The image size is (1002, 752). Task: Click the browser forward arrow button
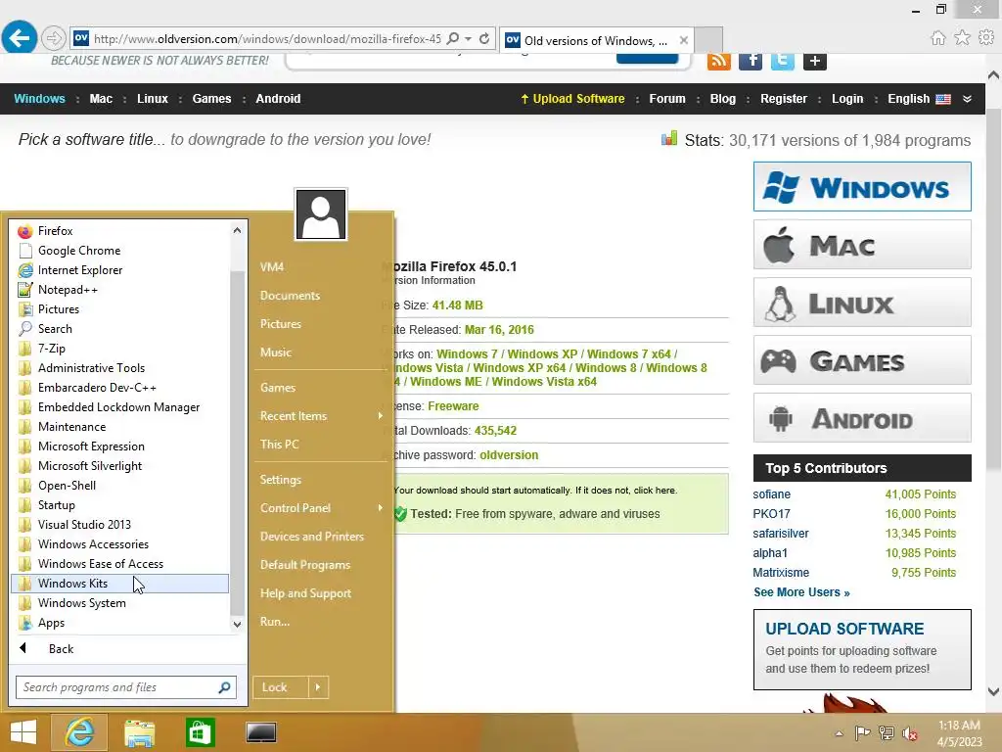click(54, 38)
